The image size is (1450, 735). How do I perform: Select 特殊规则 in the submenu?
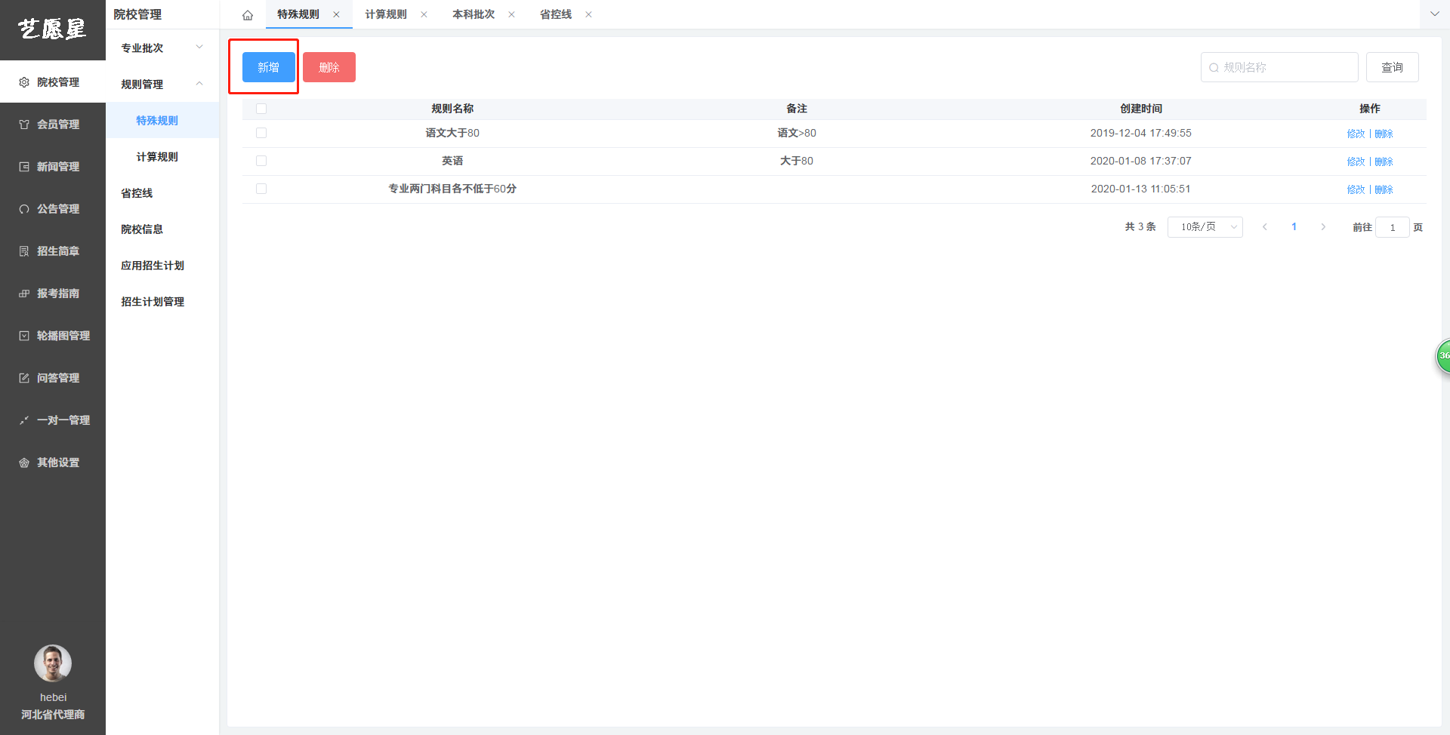coord(162,120)
